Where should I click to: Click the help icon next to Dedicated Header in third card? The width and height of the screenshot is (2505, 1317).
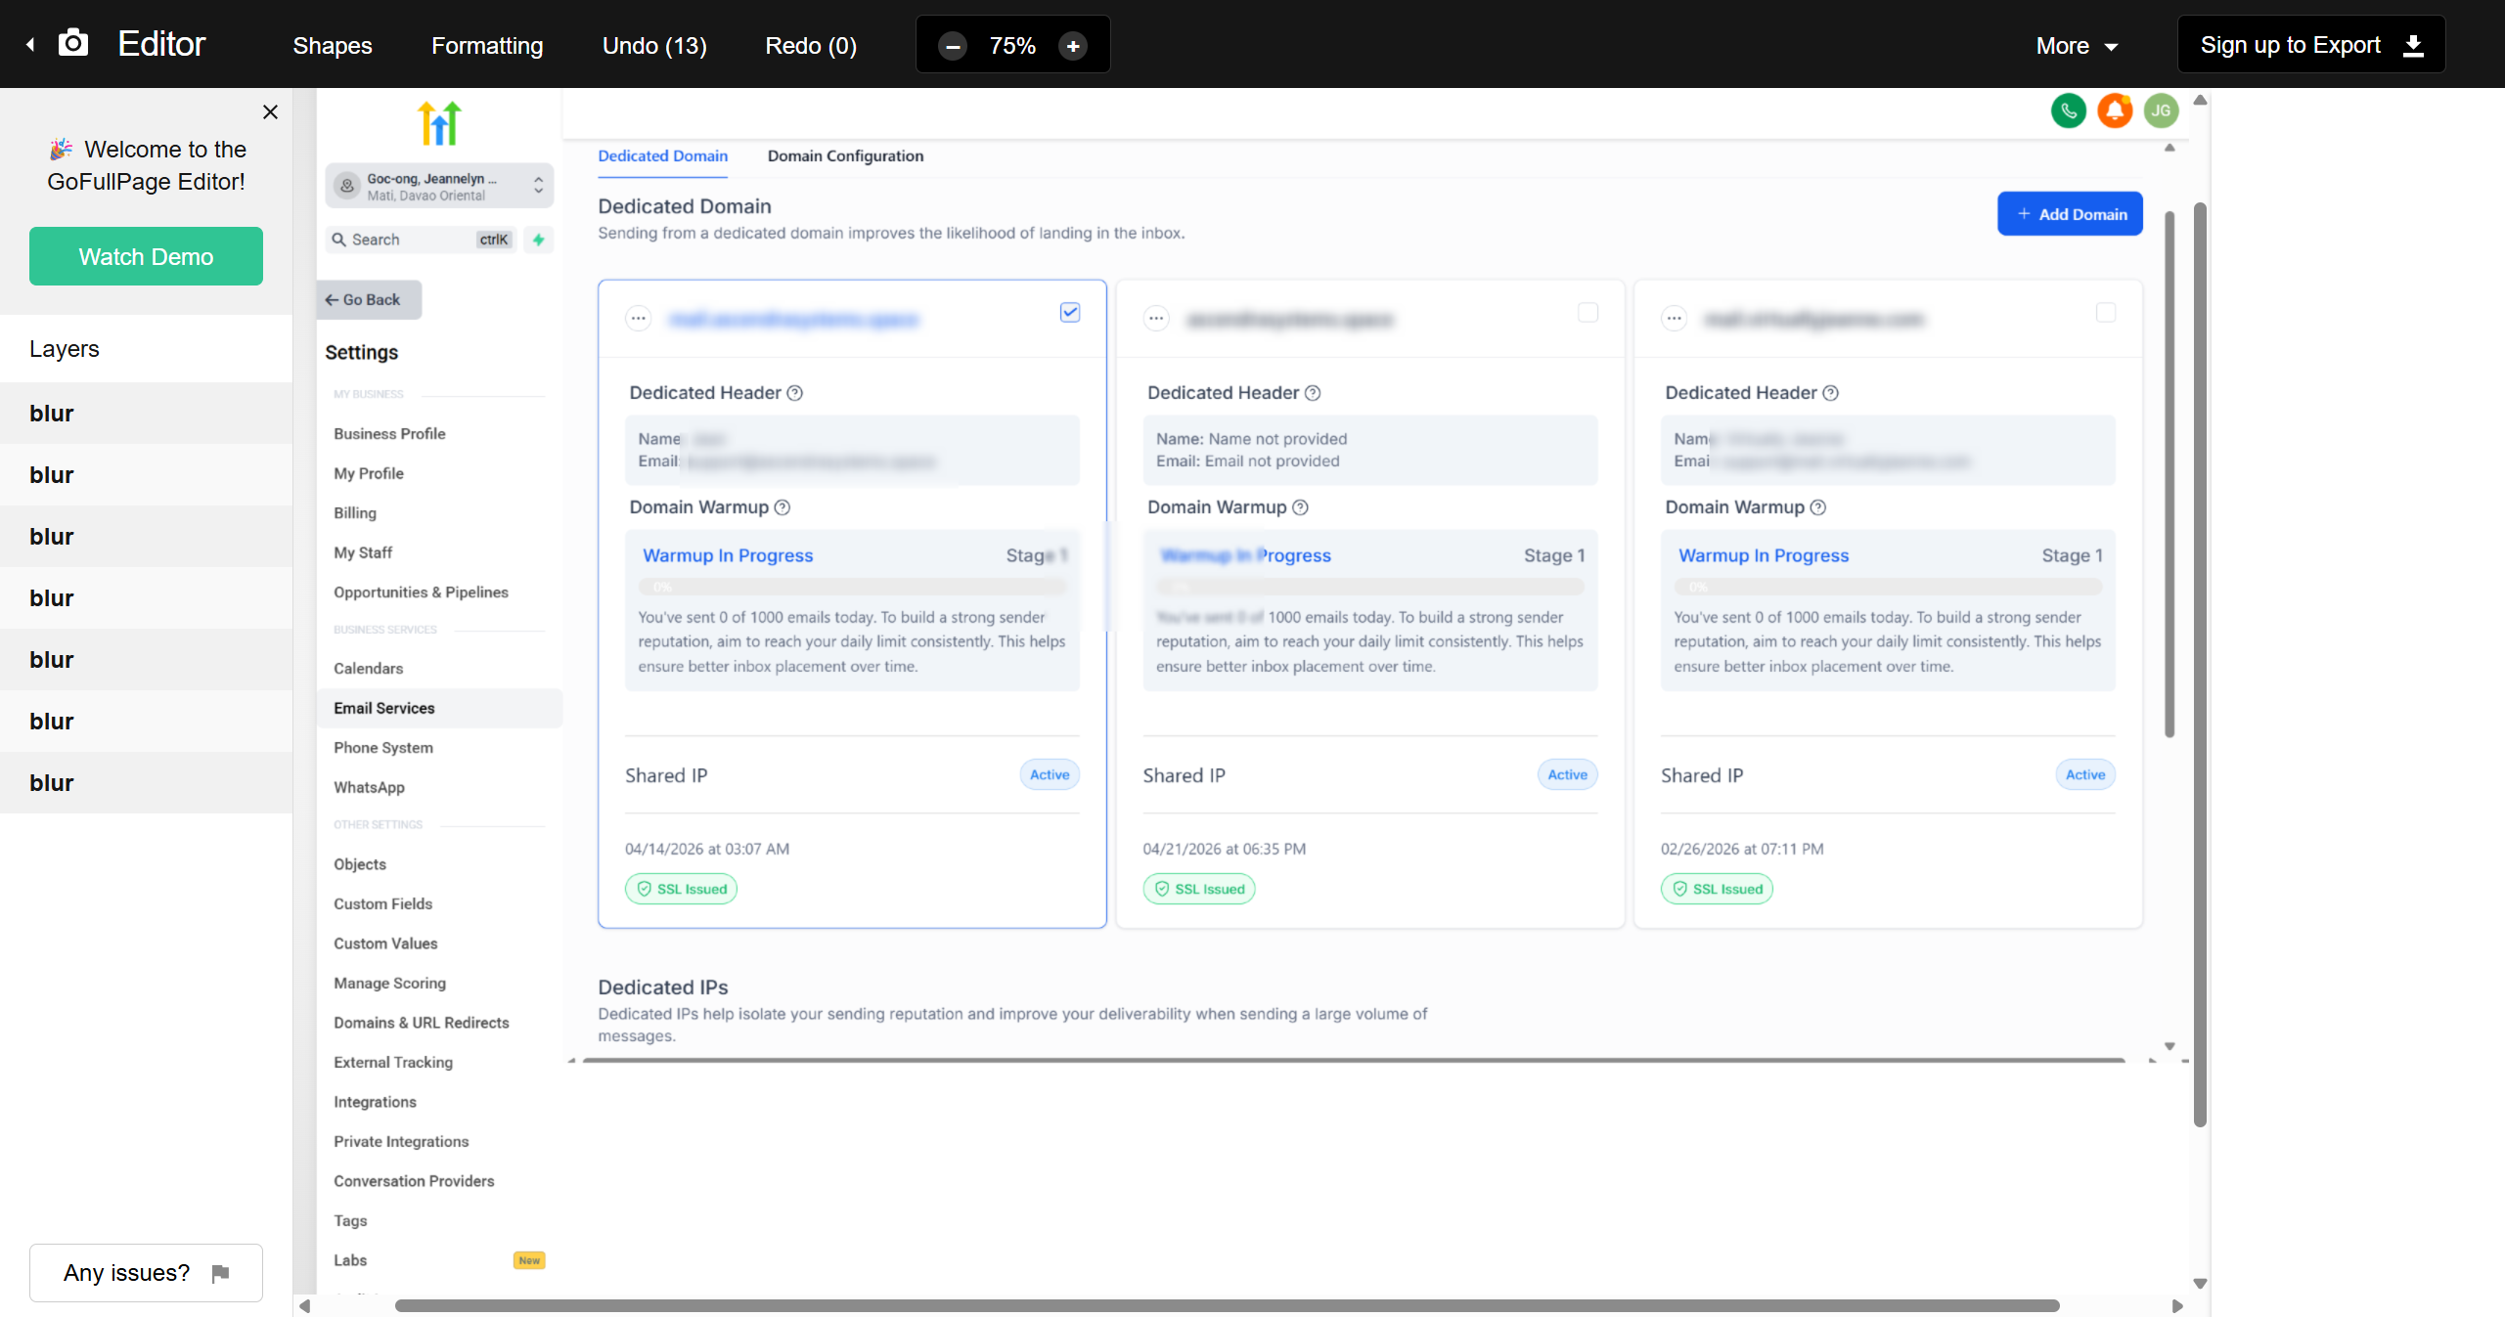pyautogui.click(x=1830, y=393)
